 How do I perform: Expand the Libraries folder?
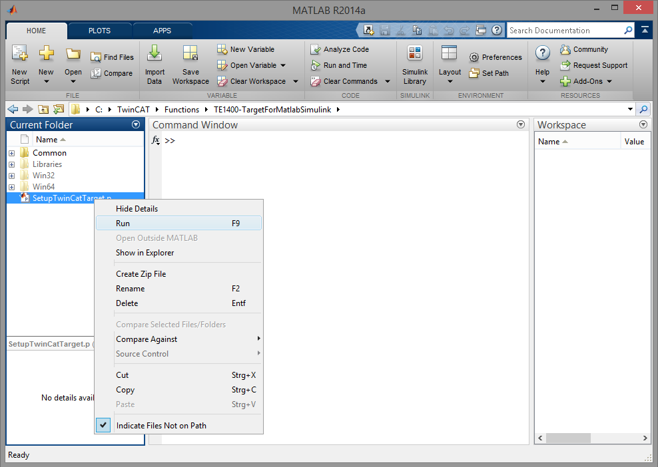(x=12, y=165)
